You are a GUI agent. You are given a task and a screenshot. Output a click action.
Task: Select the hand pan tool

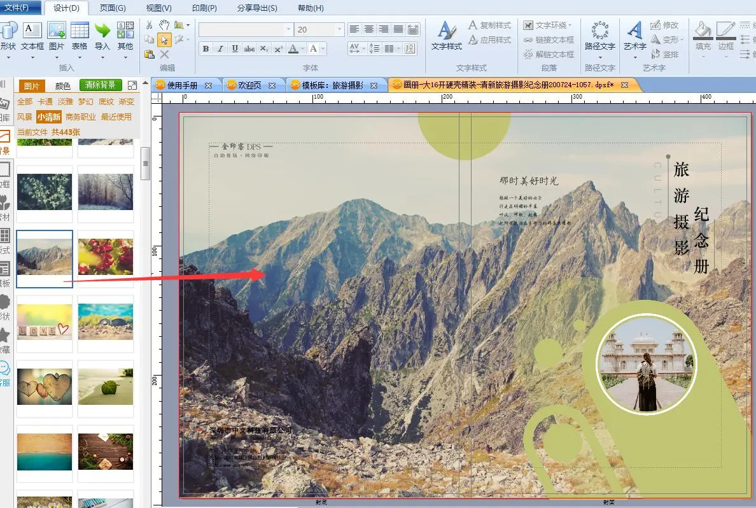coord(164,25)
